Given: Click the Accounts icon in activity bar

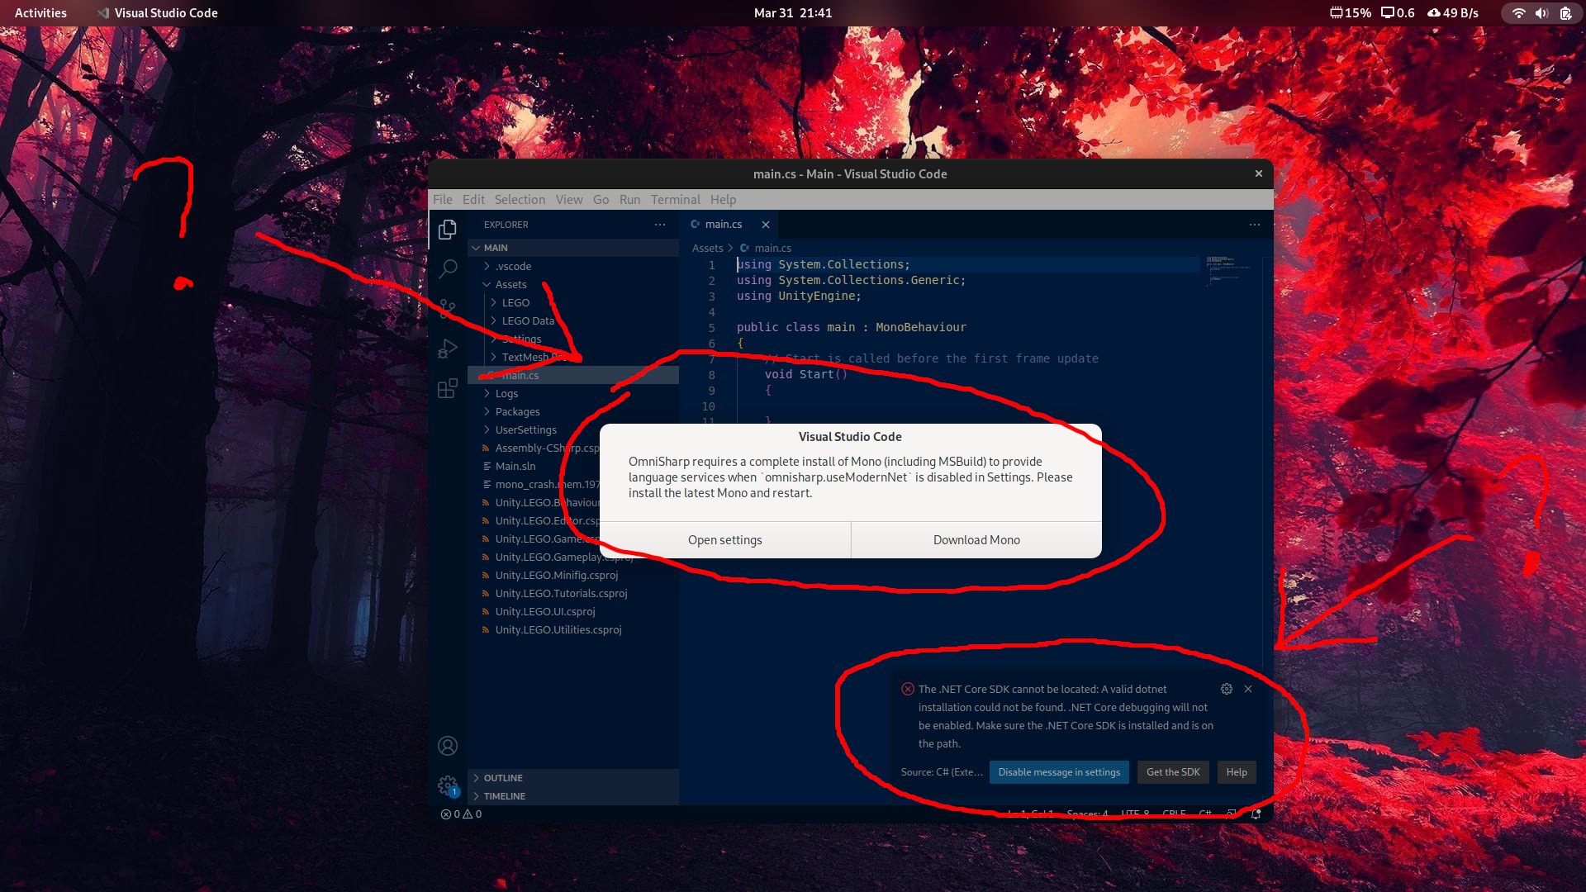Looking at the screenshot, I should (x=448, y=746).
